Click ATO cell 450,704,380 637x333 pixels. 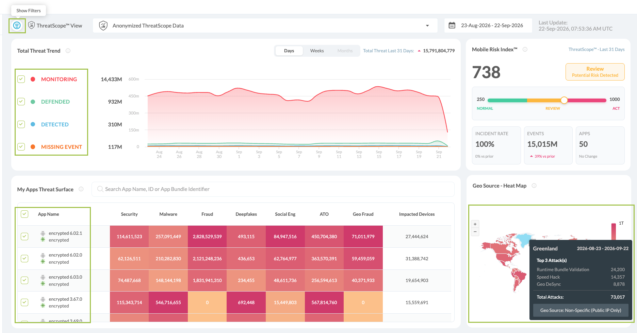pos(324,236)
